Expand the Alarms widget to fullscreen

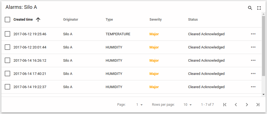[x=259, y=8]
